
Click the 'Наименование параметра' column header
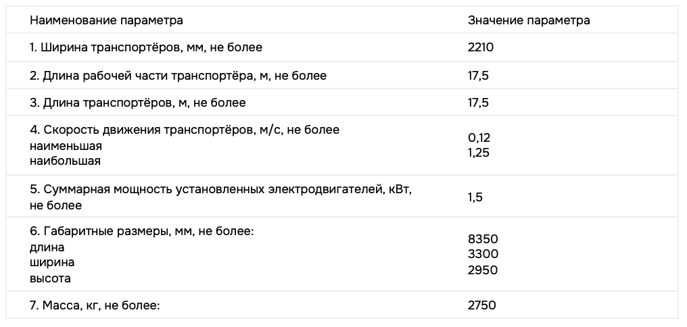pyautogui.click(x=106, y=20)
